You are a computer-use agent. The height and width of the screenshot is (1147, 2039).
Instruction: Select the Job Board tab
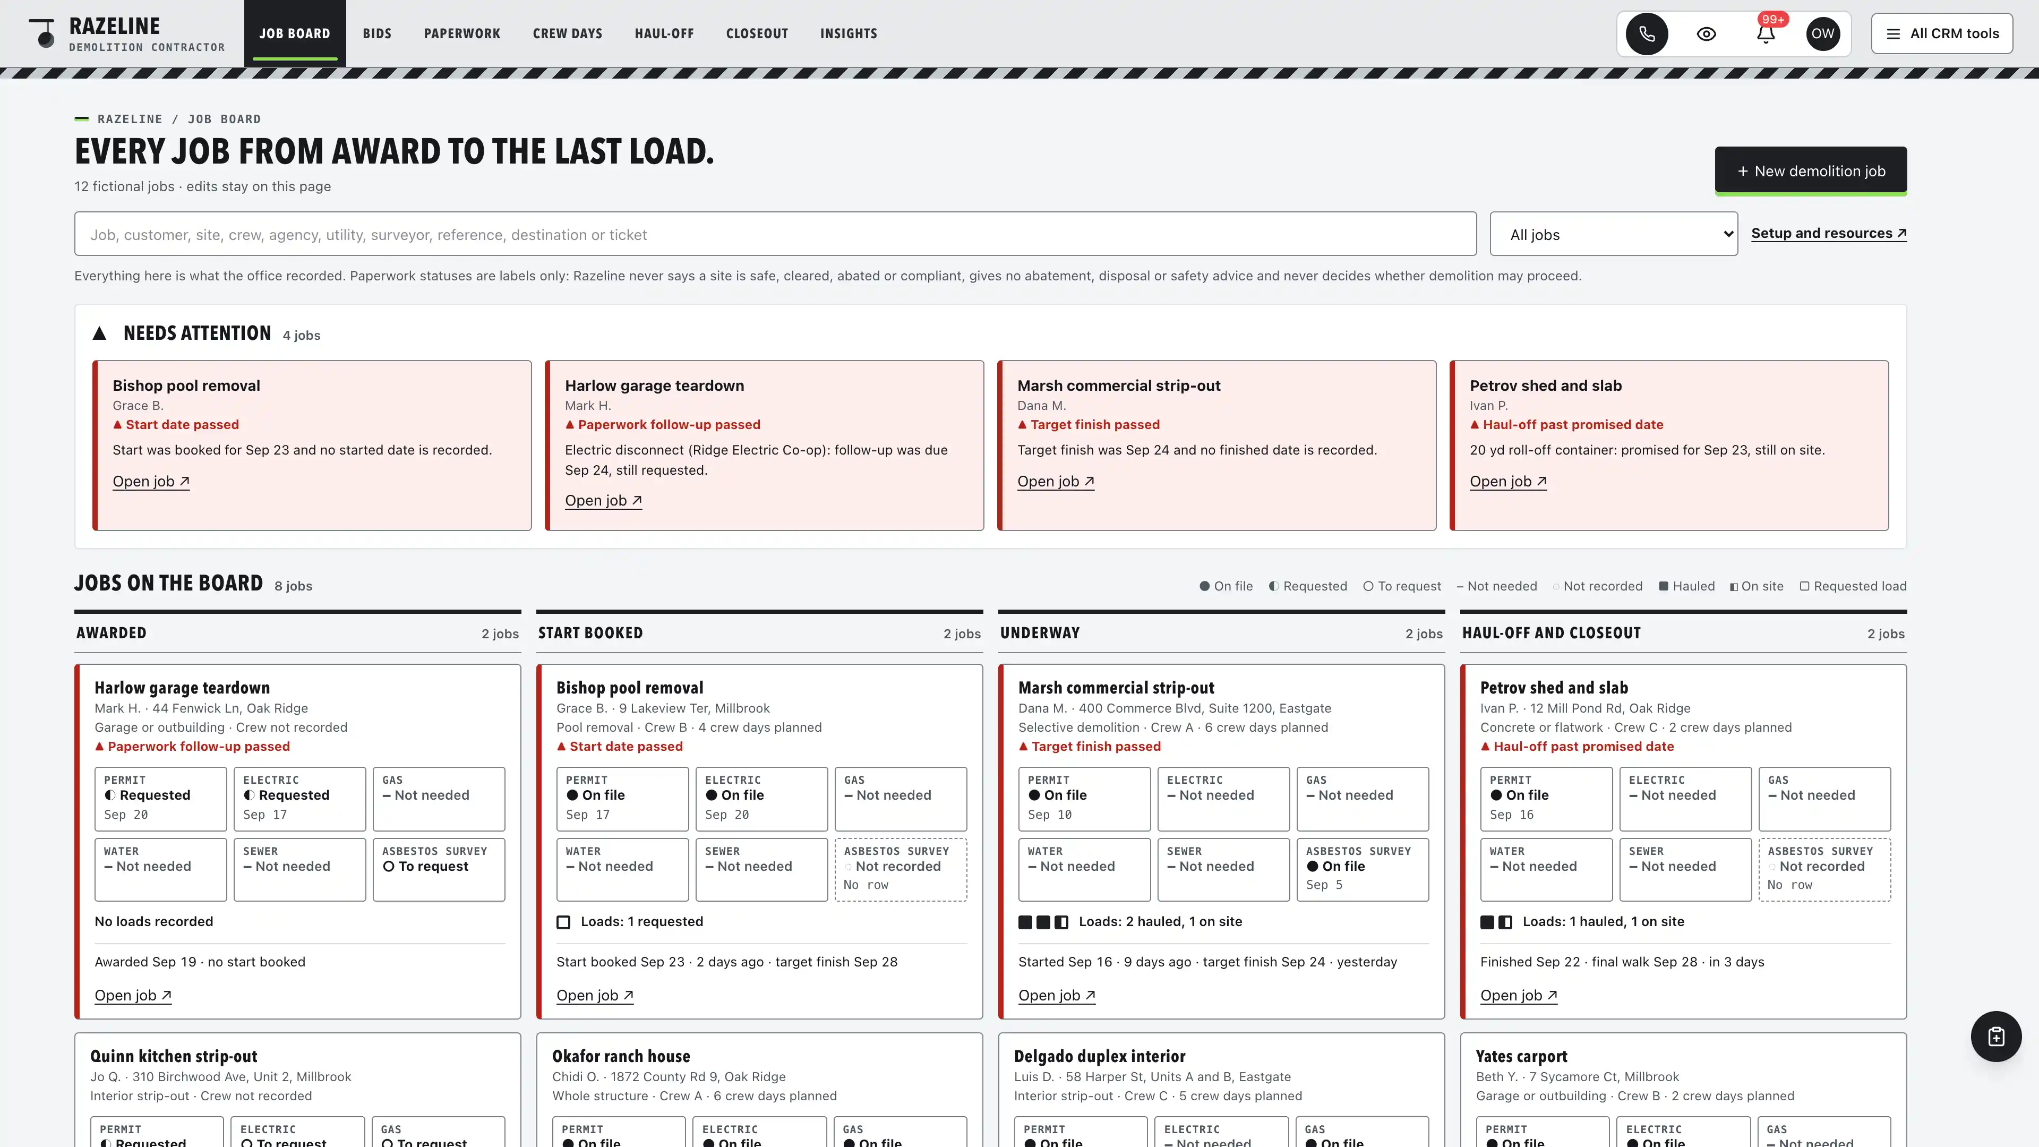point(295,33)
